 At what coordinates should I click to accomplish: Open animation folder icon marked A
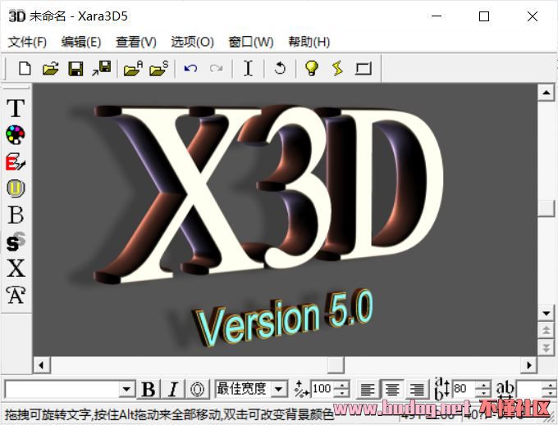tap(133, 68)
